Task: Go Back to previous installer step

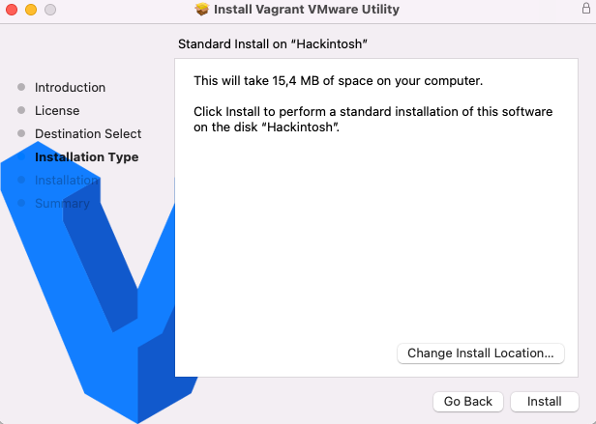Action: [468, 402]
